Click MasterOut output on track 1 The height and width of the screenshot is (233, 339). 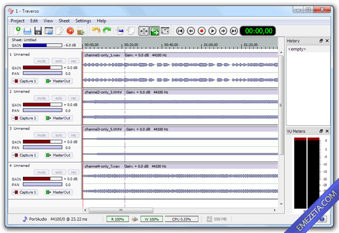click(58, 81)
